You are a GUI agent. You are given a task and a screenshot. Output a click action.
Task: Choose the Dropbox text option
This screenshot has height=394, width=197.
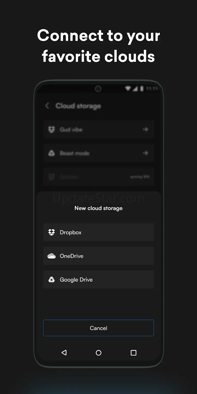[x=71, y=232]
